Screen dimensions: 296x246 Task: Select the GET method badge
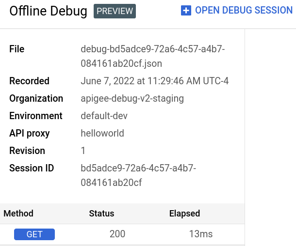pos(34,234)
